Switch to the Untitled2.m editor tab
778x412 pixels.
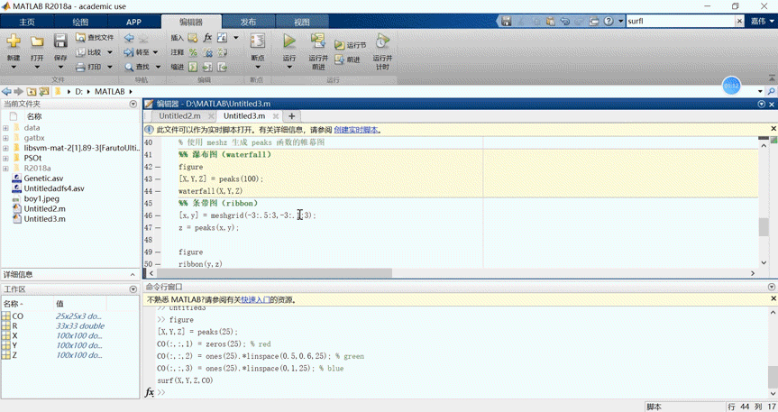179,115
